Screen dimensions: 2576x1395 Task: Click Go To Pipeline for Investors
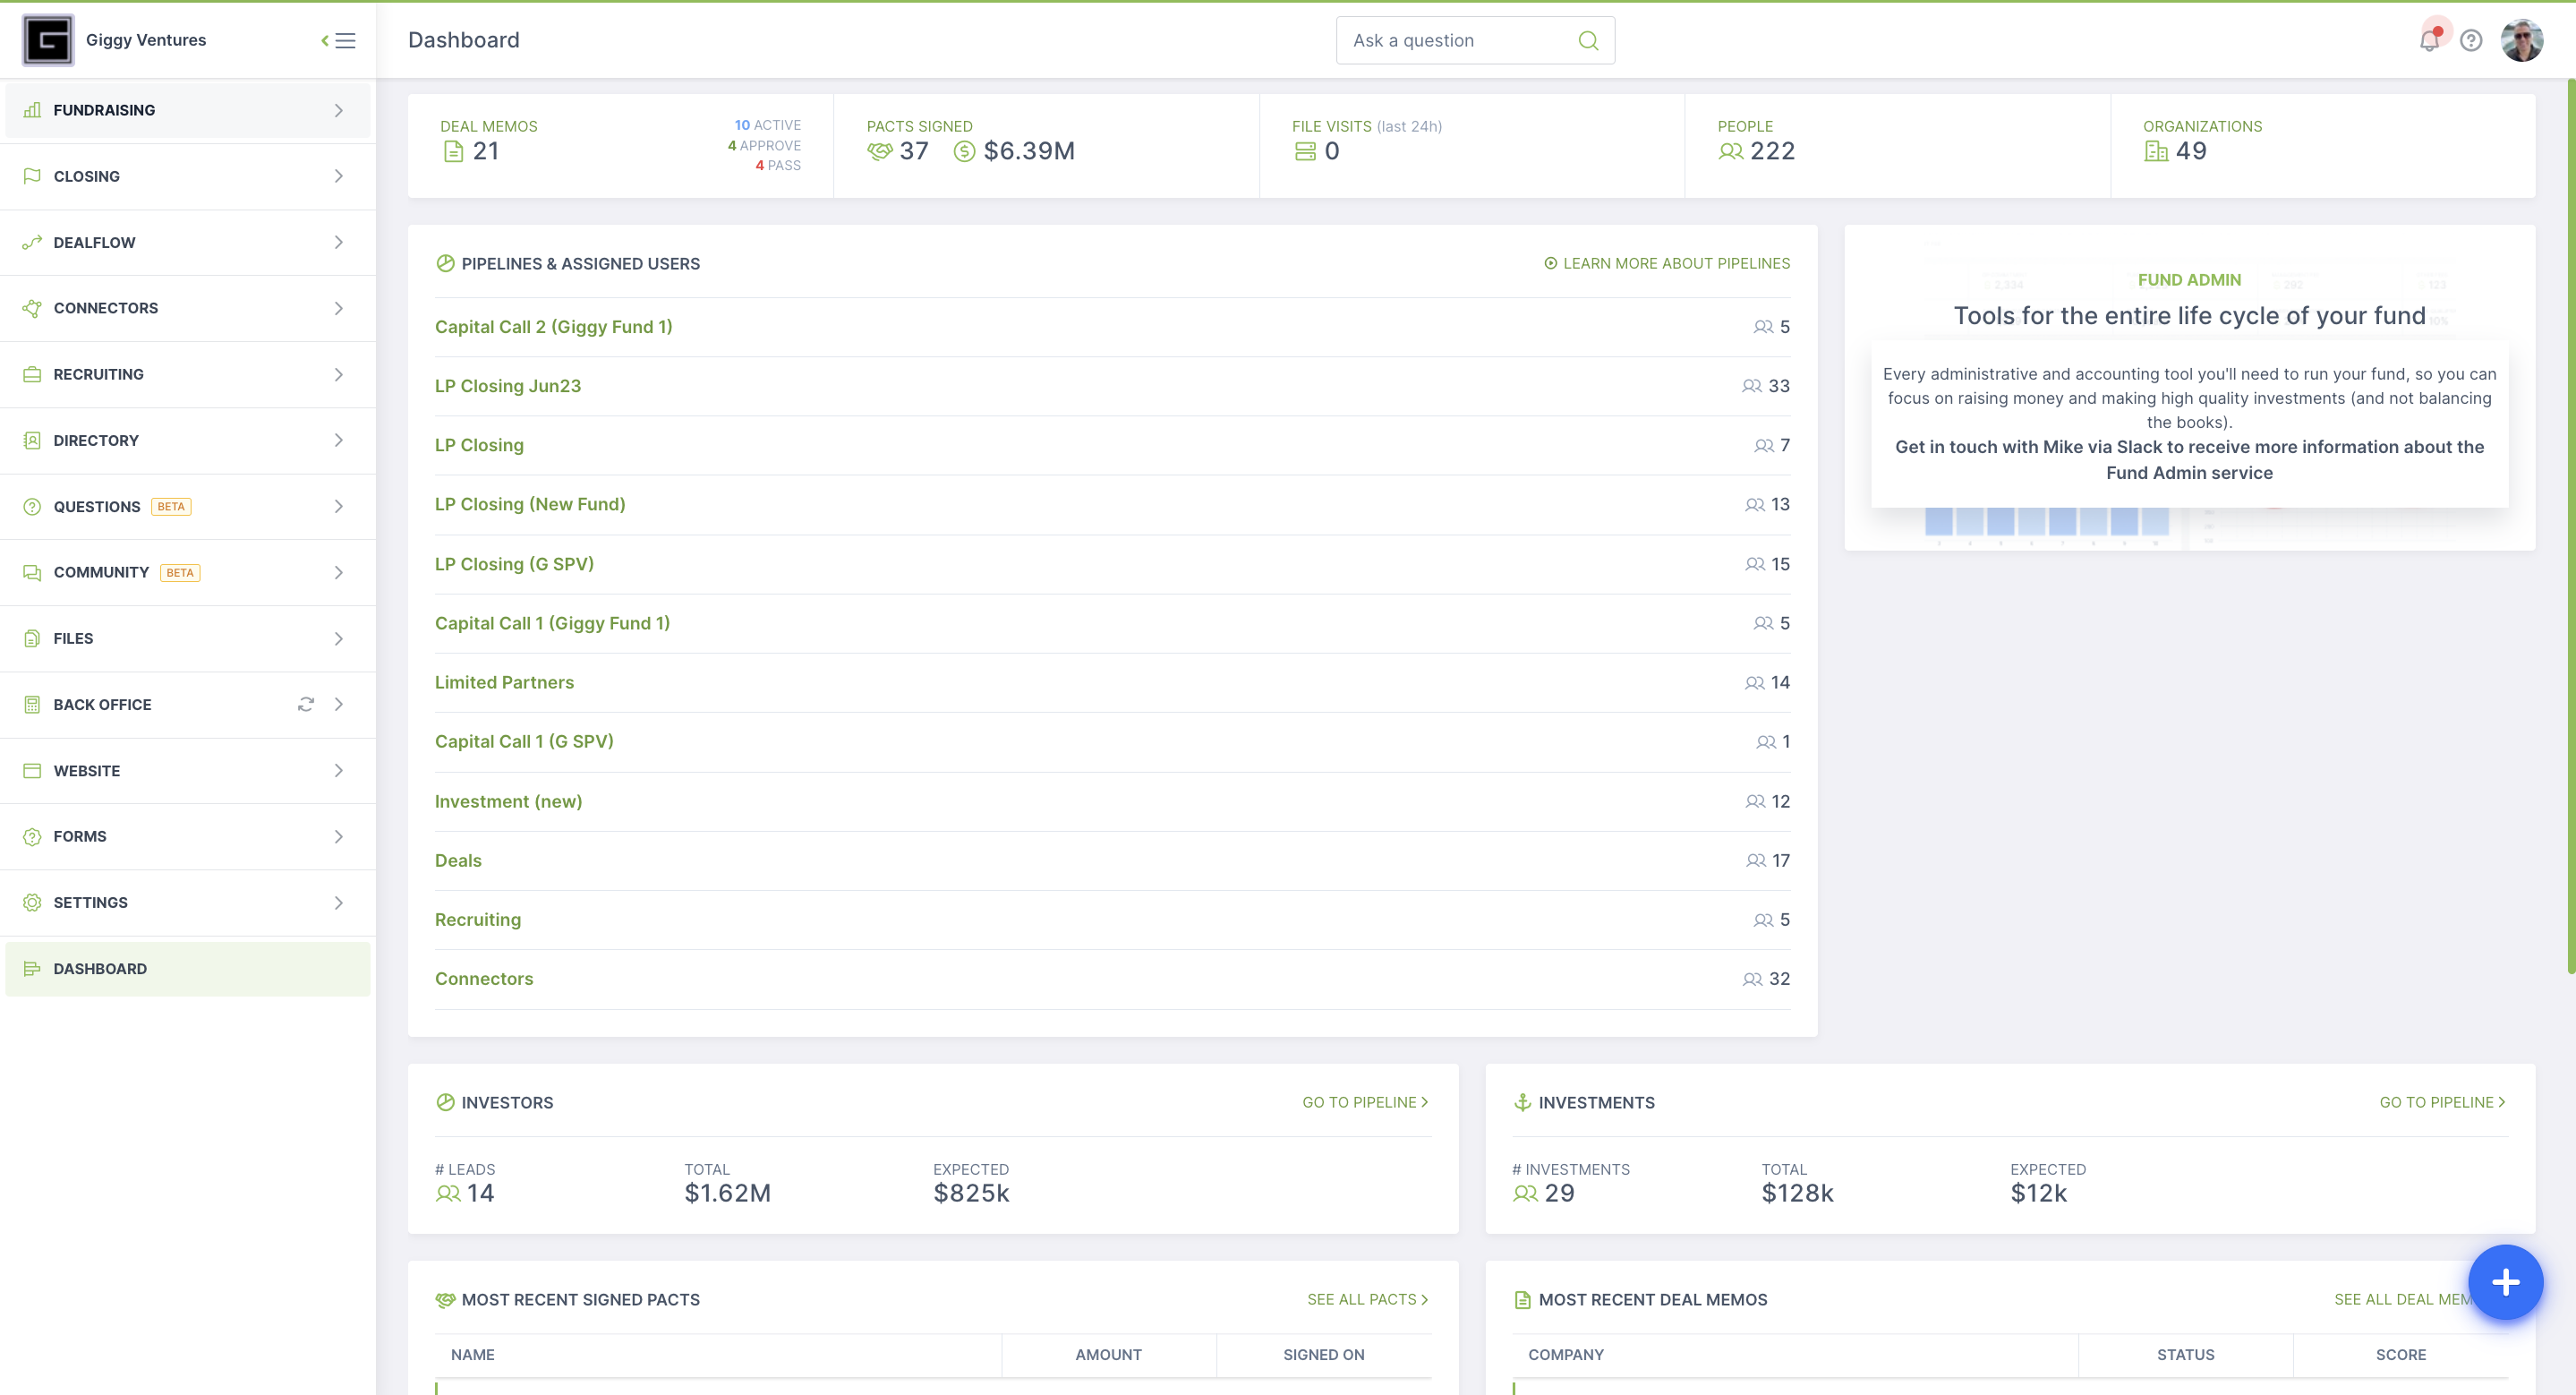tap(1362, 1101)
